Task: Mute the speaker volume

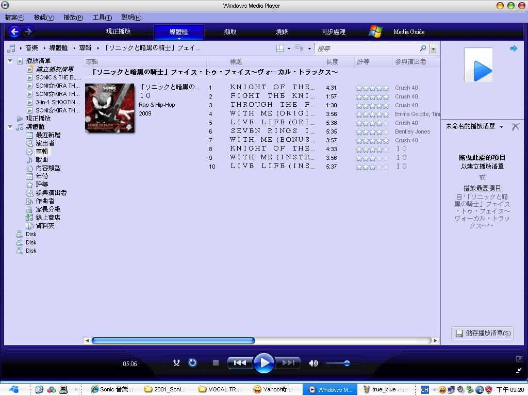Action: pyautogui.click(x=313, y=363)
